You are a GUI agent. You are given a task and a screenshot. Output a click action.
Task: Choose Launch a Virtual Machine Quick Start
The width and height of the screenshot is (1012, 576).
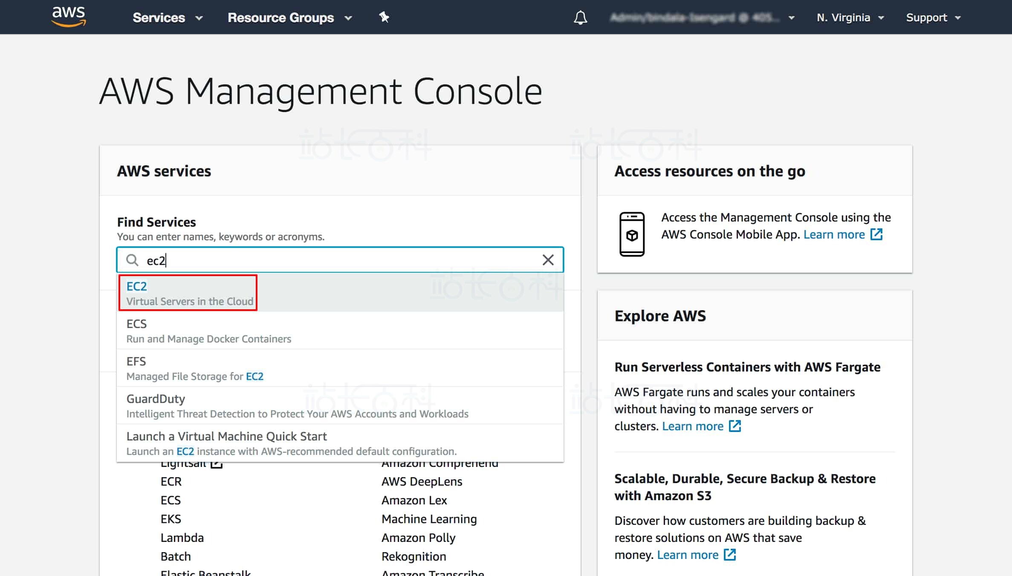(340, 443)
